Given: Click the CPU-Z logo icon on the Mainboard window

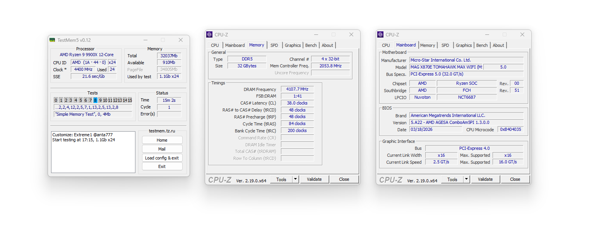Looking at the screenshot, I should tap(380, 34).
